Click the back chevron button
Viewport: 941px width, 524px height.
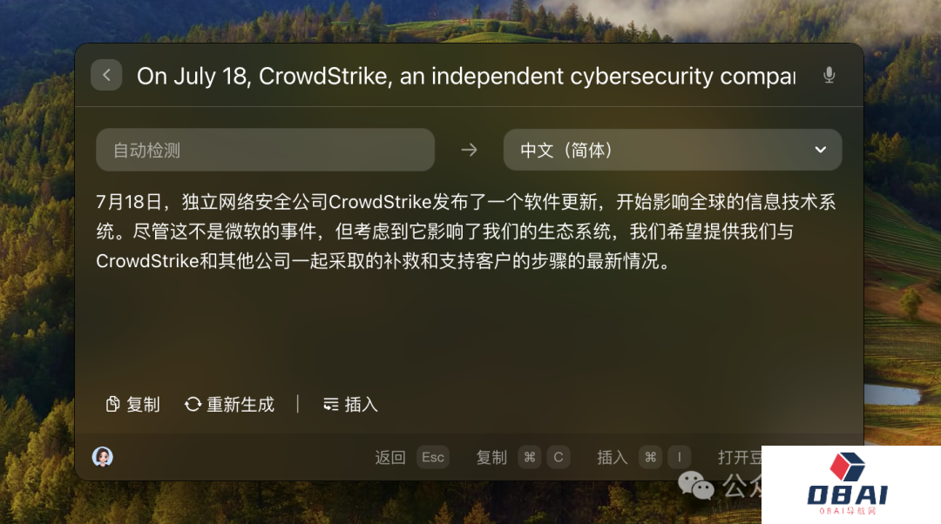[x=106, y=75]
